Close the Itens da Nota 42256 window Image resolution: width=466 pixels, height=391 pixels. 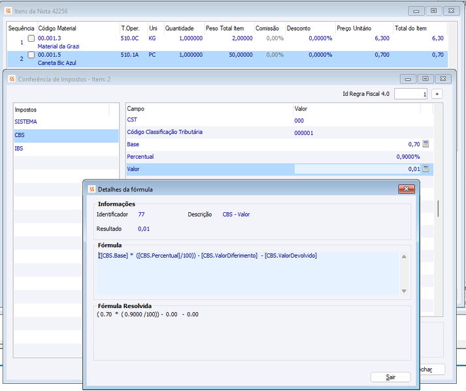pos(451,10)
